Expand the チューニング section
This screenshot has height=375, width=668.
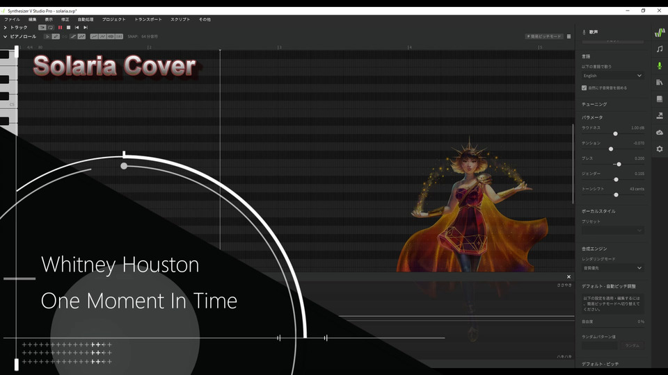point(594,104)
